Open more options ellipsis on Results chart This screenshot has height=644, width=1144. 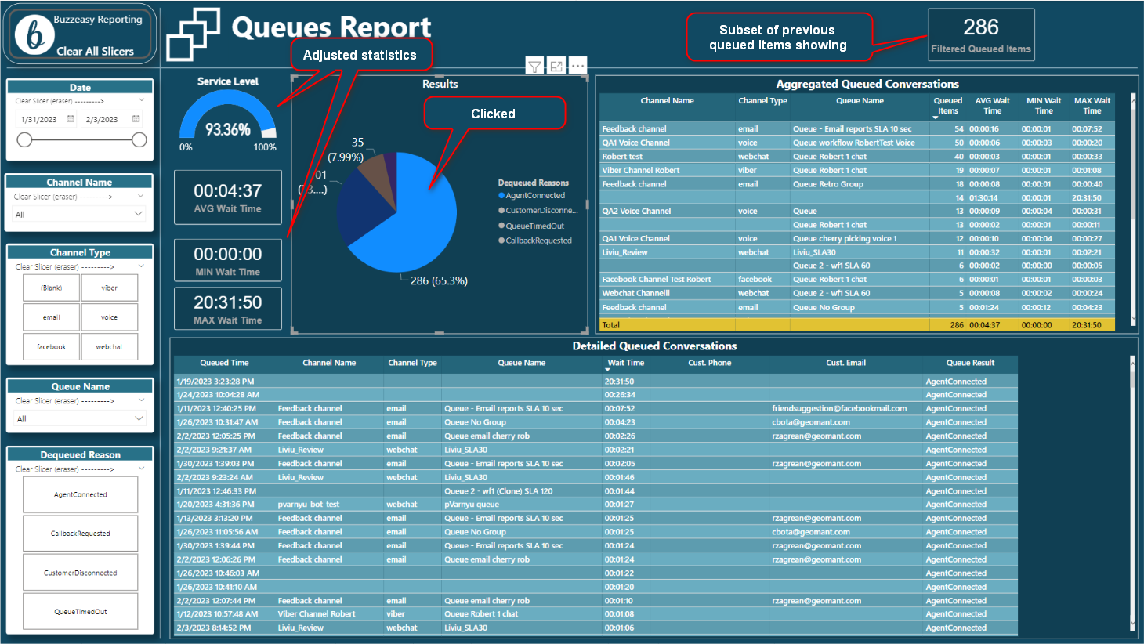(577, 67)
